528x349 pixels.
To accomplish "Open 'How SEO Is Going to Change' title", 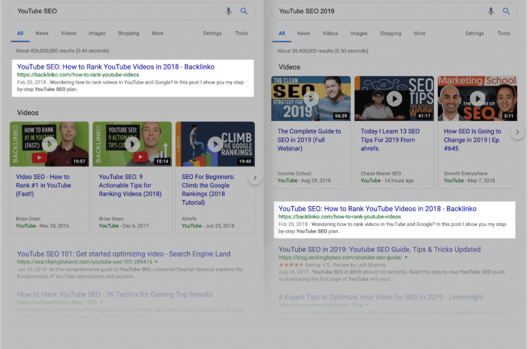I will [x=472, y=140].
